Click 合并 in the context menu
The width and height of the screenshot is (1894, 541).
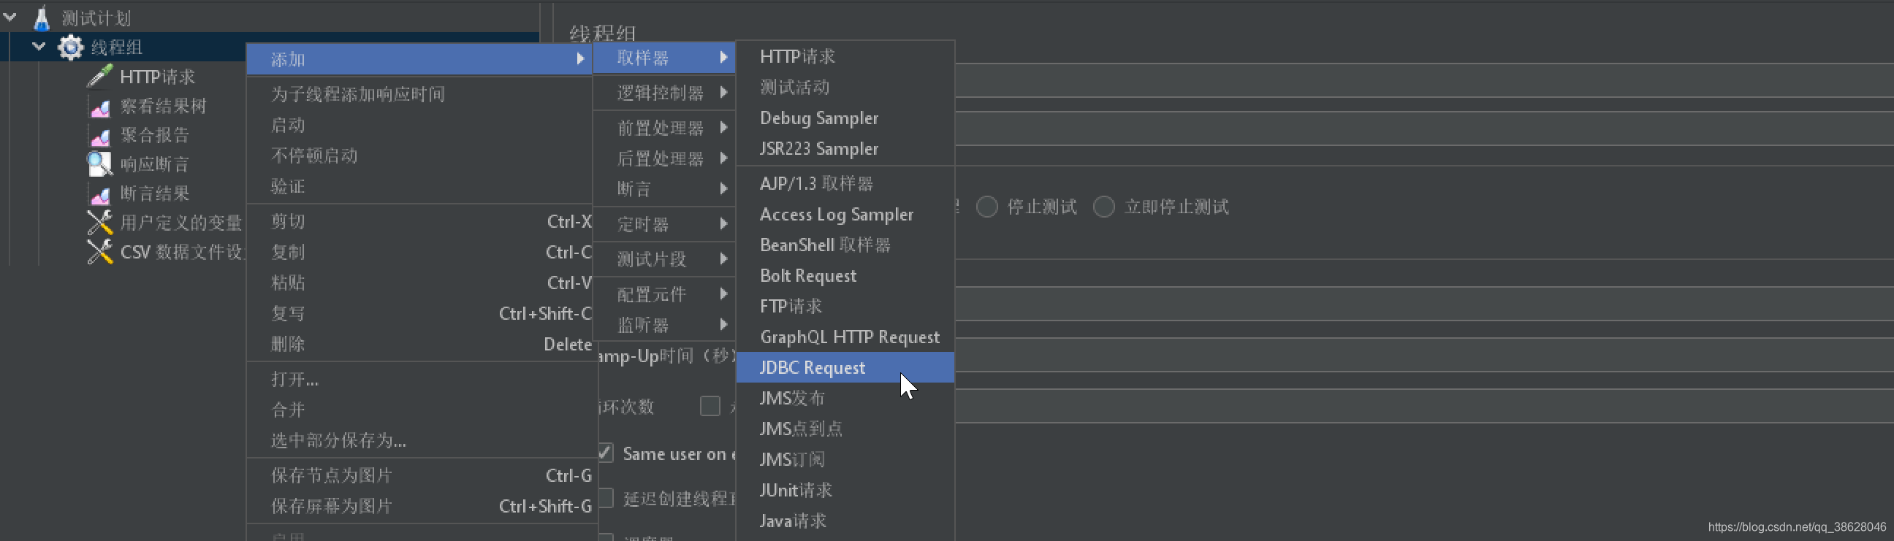click(x=420, y=410)
